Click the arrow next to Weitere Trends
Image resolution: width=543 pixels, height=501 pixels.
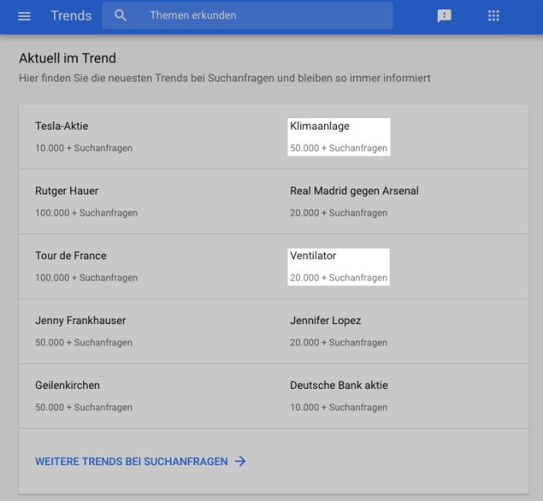[240, 461]
